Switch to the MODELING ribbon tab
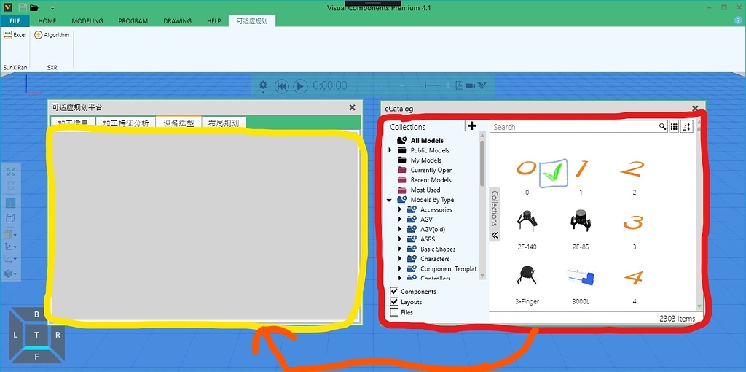Viewport: 746px width, 372px height. (87, 21)
